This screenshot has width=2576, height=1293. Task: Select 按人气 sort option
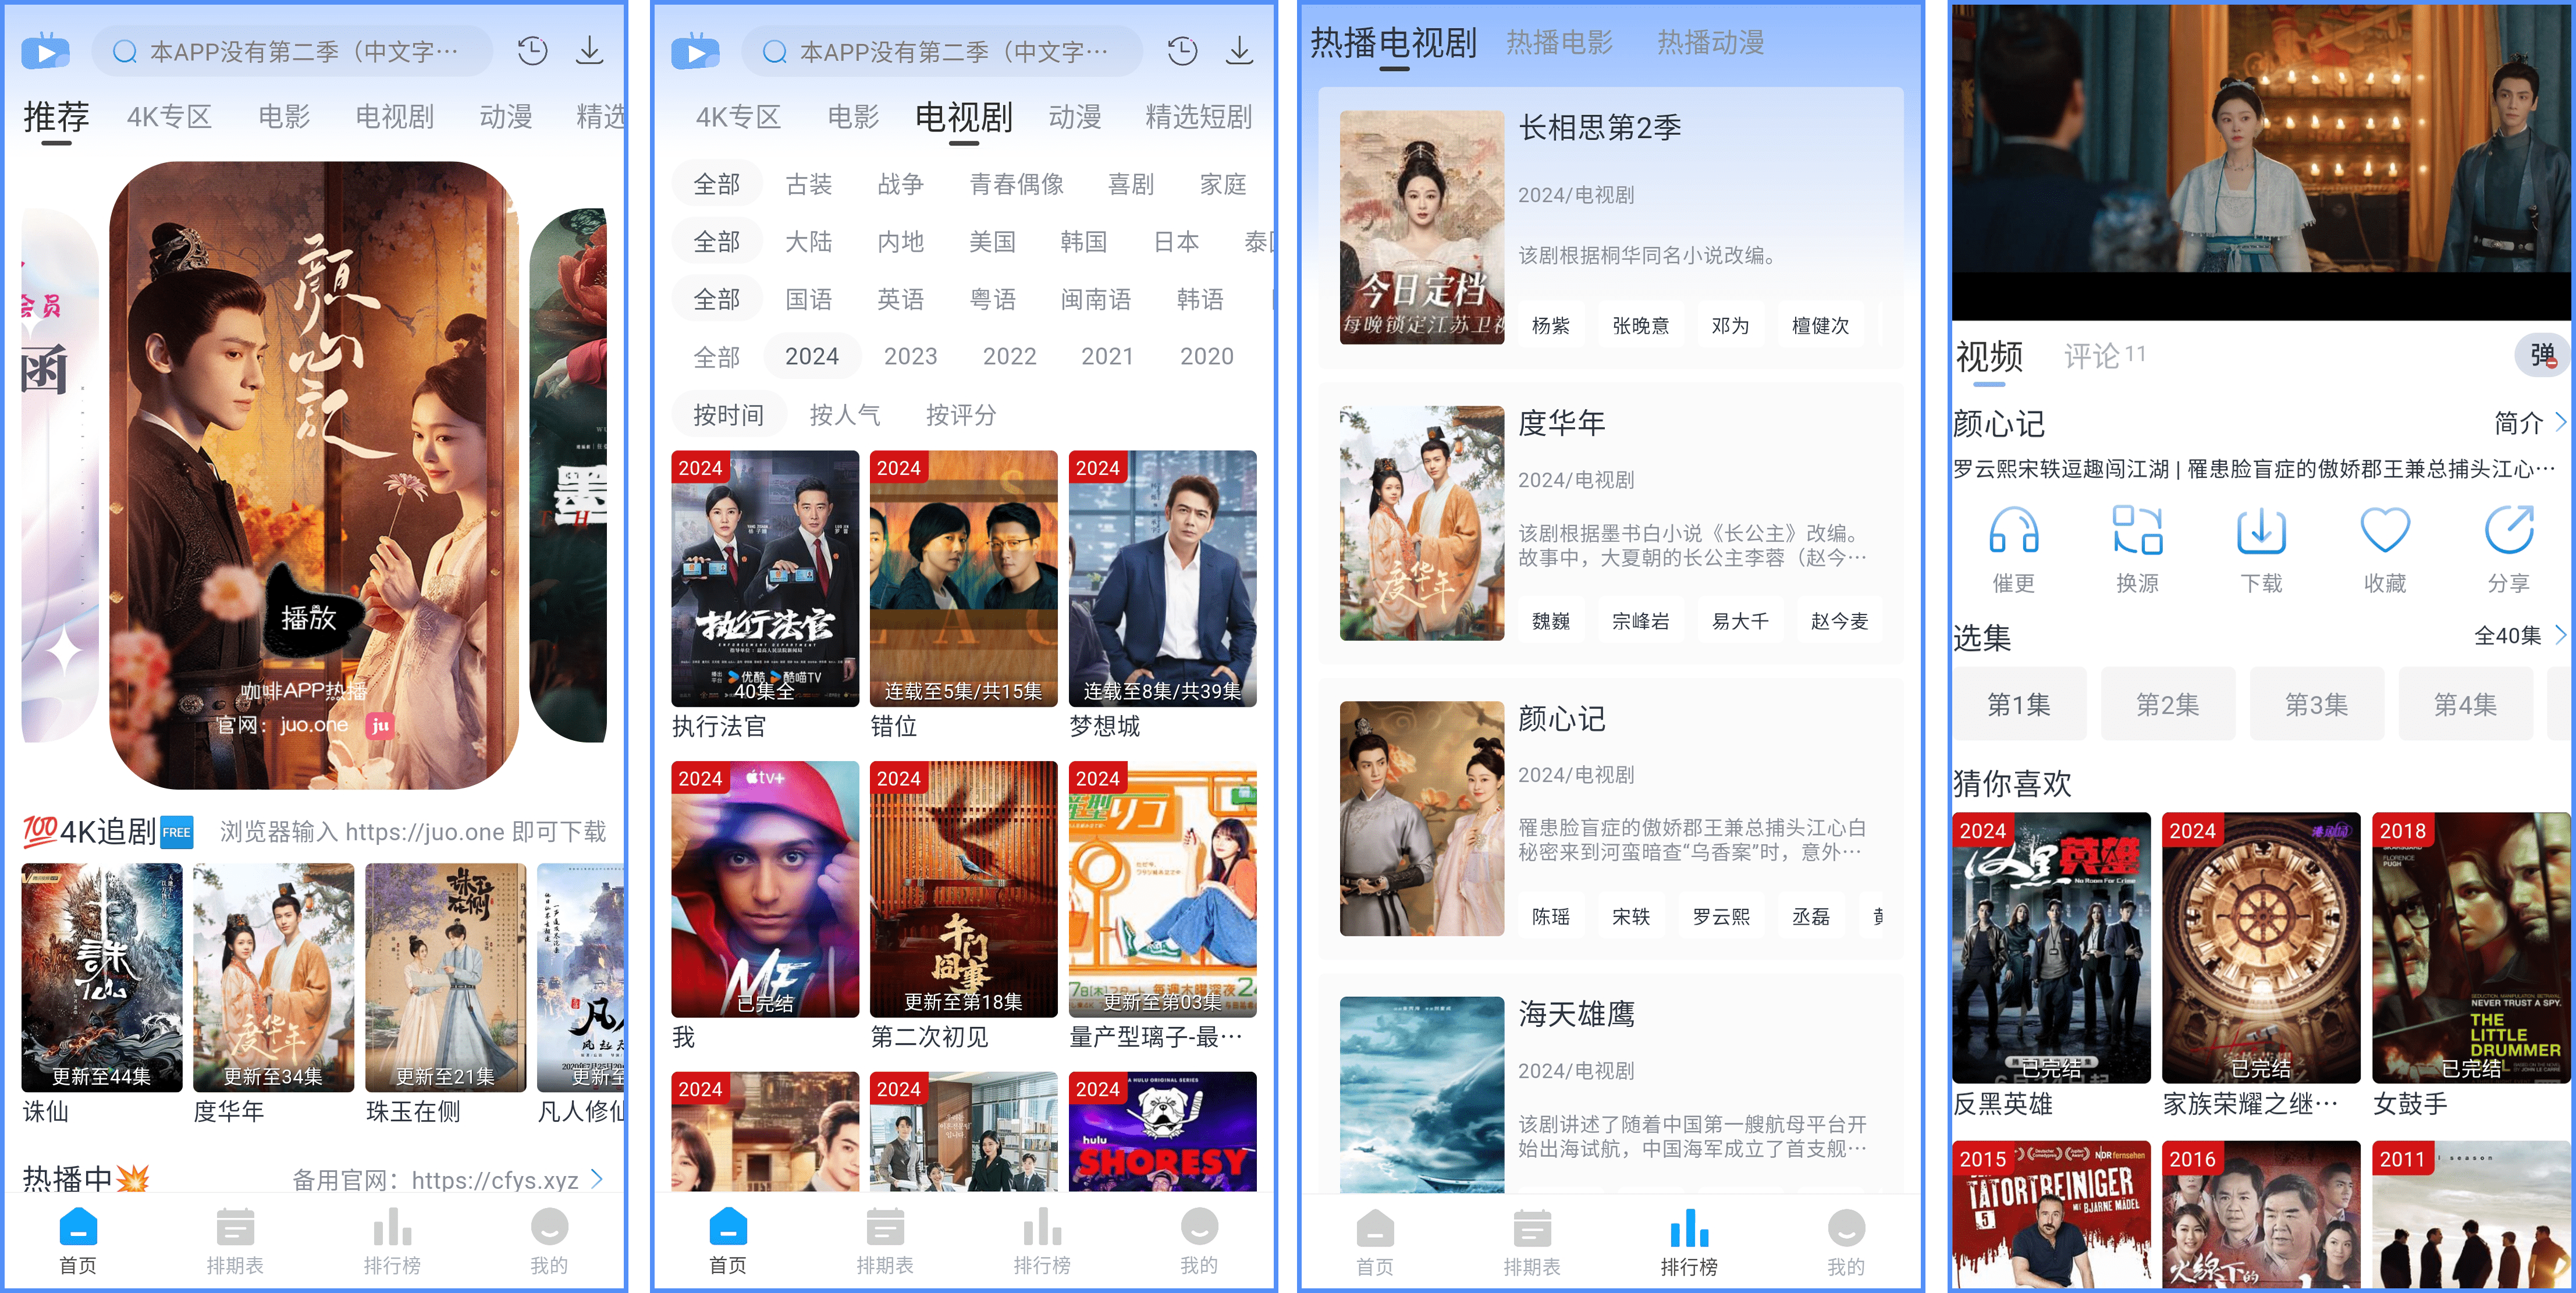845,415
